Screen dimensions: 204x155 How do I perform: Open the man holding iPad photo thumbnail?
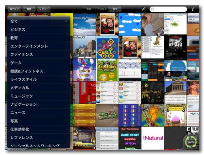[153, 25]
